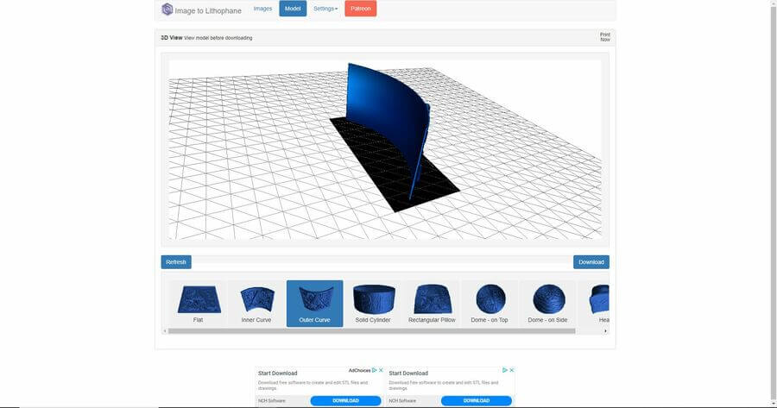Close the left ad with X icon

[381, 370]
